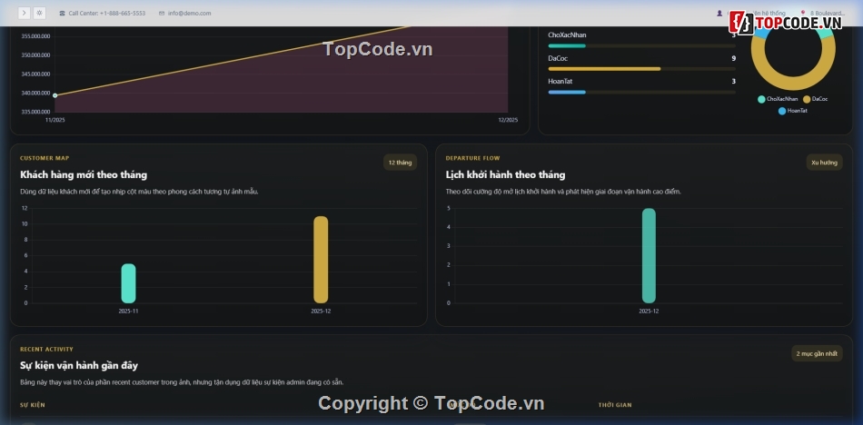Click the 2025-12 yellow bar in customer chart

click(x=321, y=260)
